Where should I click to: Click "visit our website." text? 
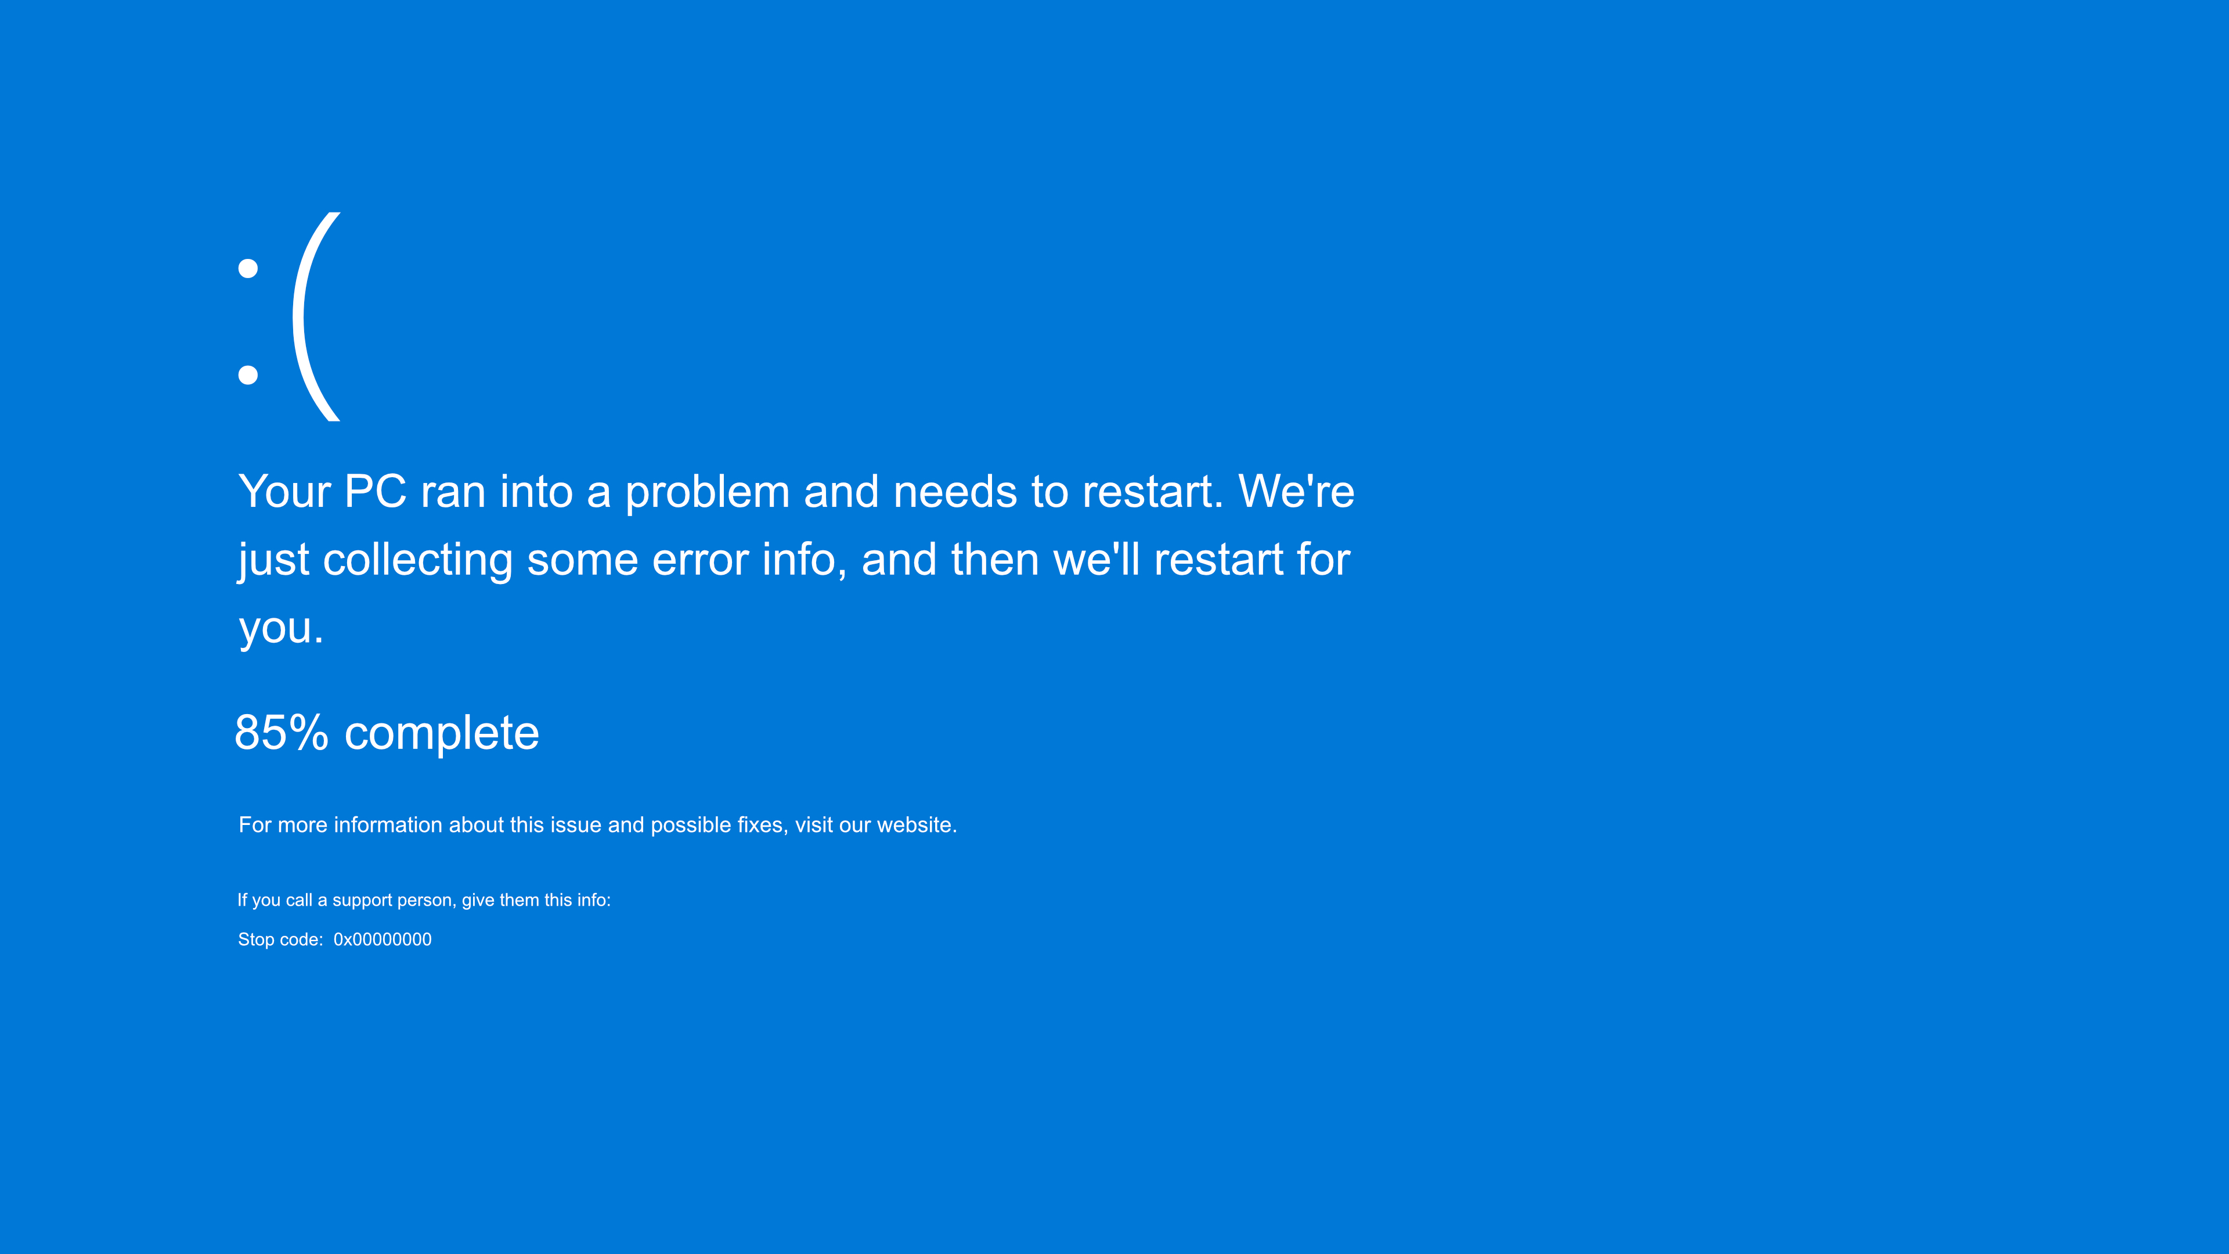[x=876, y=825]
